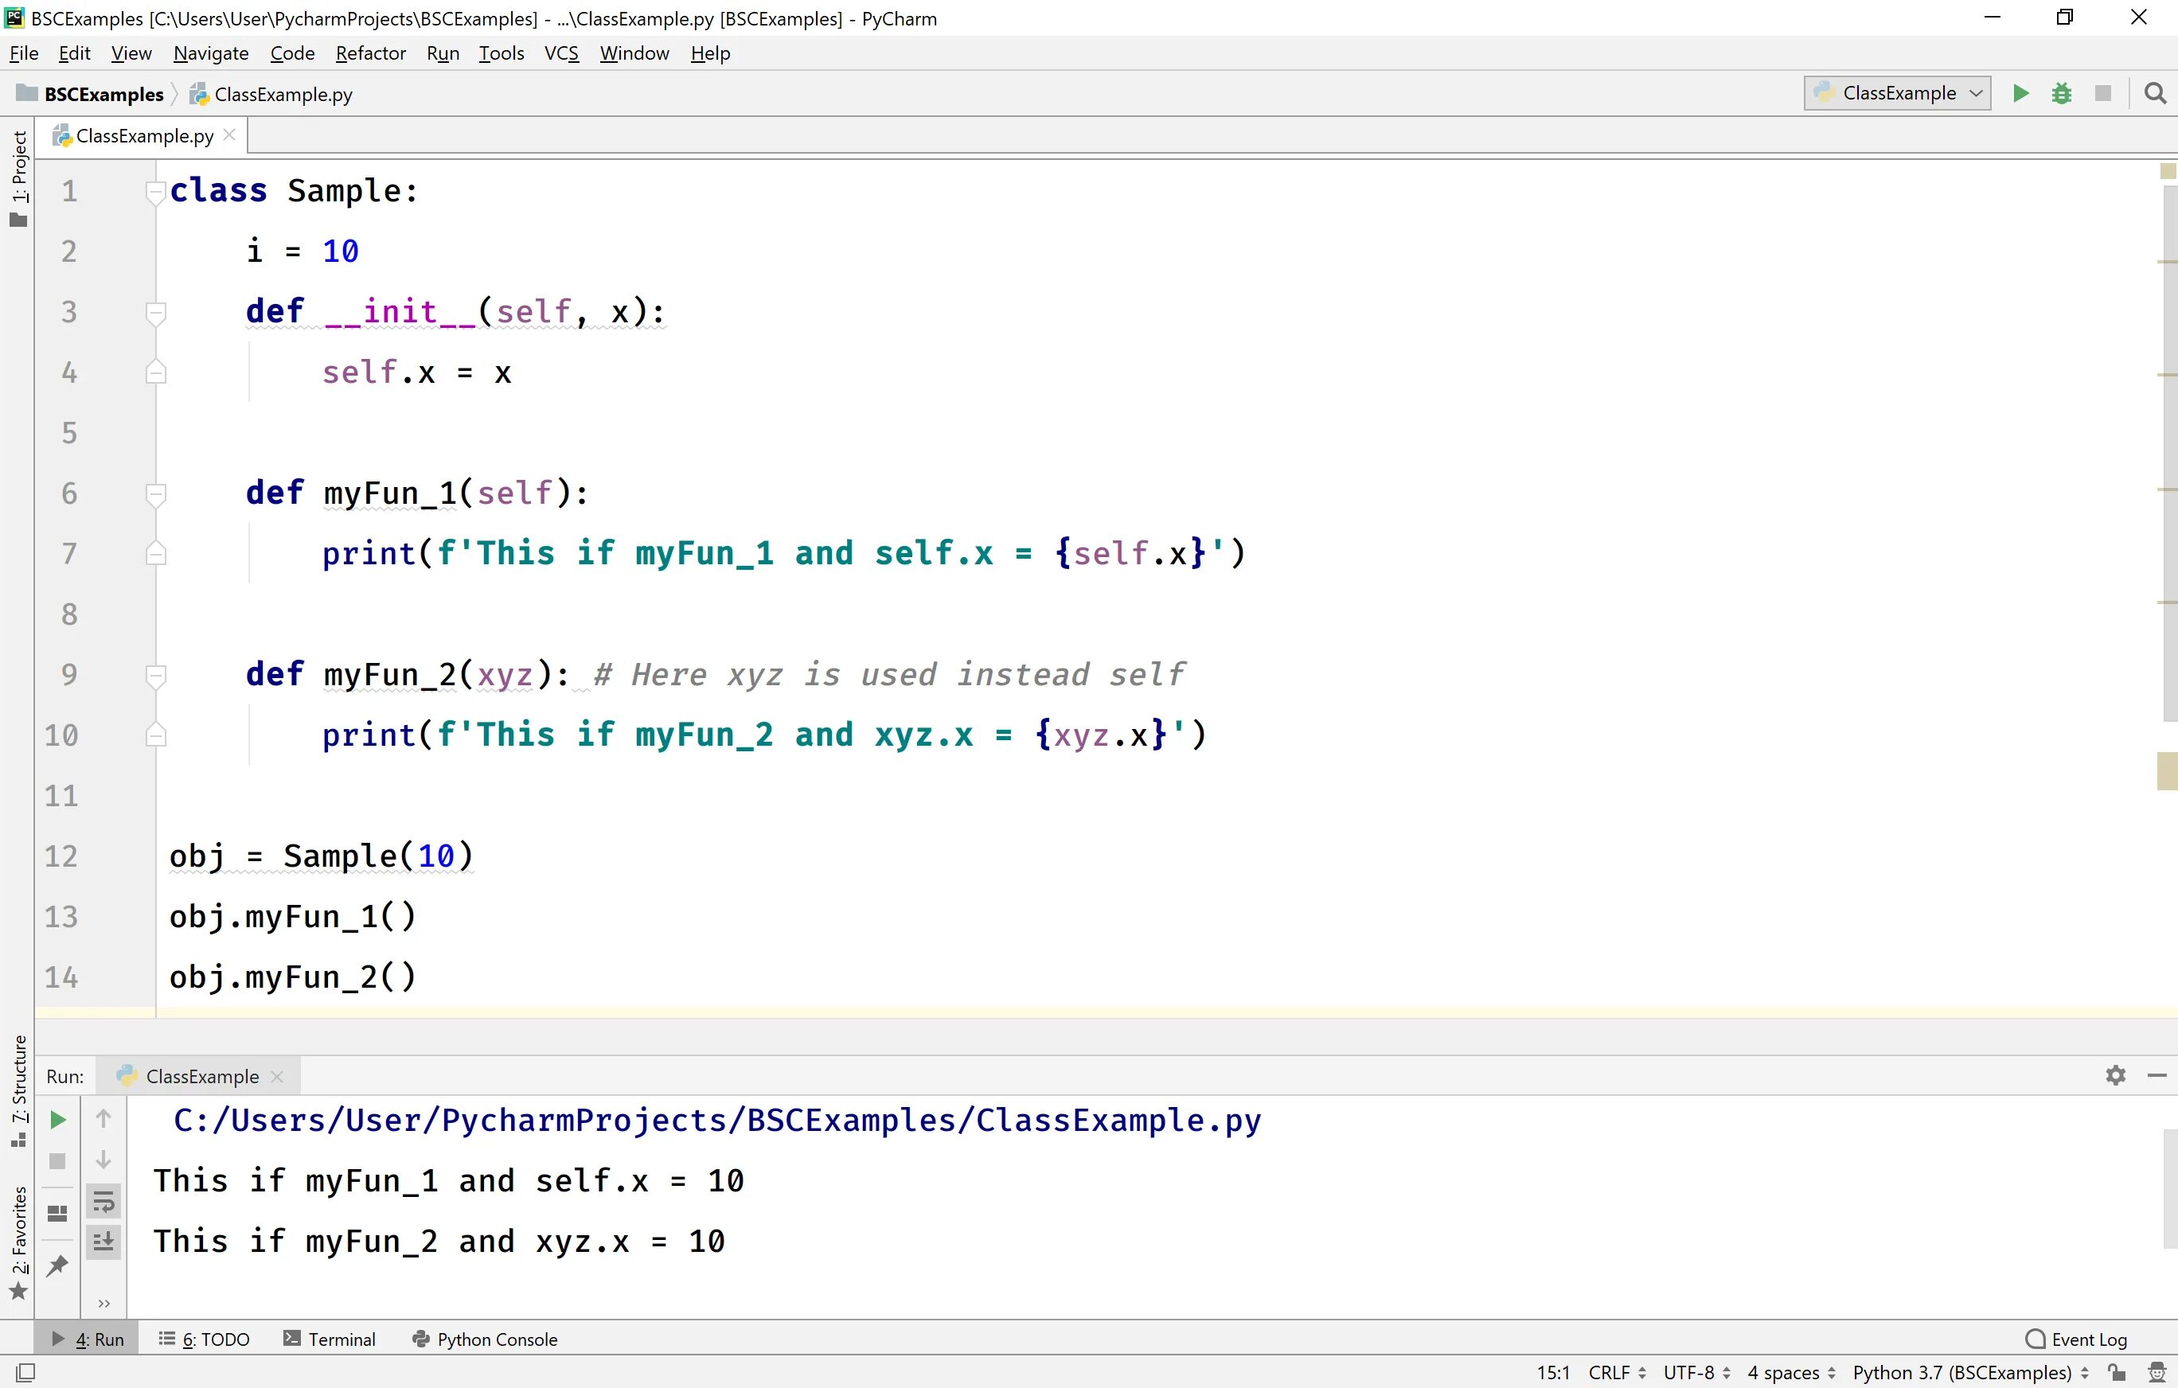Image resolution: width=2178 pixels, height=1388 pixels.
Task: Toggle Run console step down the stack arrow
Action: [104, 1161]
